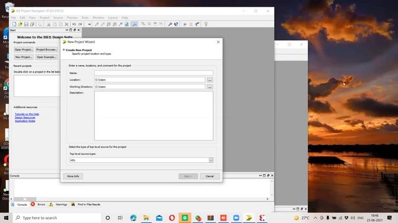The width and height of the screenshot is (398, 223).
Task: Click the Redo toolbar icon
Action: point(80,24)
